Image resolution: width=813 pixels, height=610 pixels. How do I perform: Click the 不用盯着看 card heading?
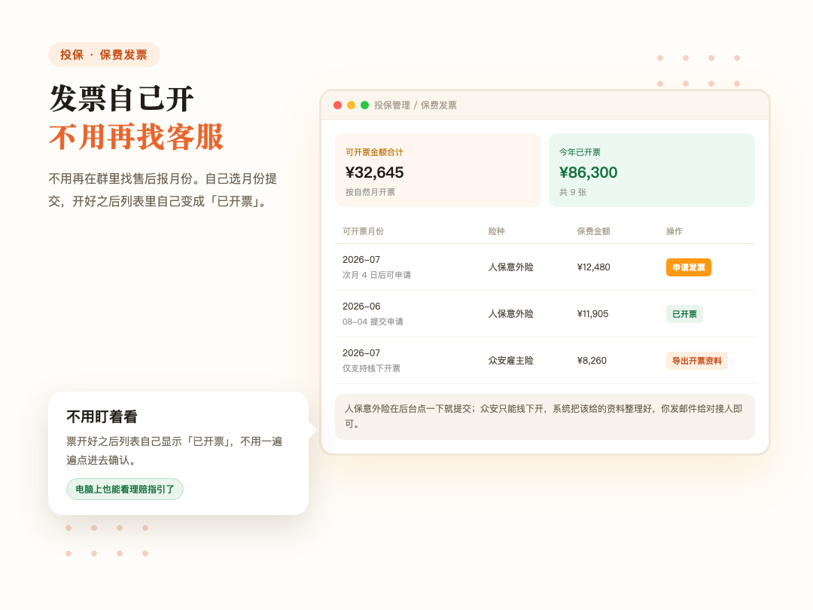(102, 416)
